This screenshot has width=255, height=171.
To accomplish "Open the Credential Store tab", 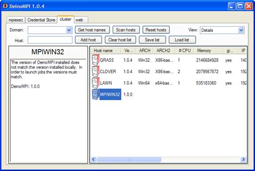I will pos(41,20).
